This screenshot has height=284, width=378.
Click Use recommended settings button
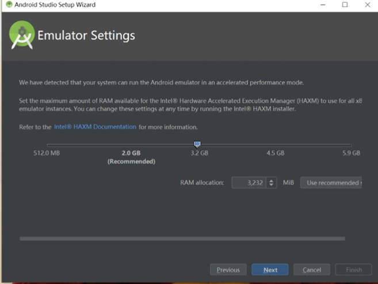click(331, 183)
